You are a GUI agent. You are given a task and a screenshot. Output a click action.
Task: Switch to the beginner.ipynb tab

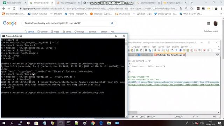[x=175, y=3]
